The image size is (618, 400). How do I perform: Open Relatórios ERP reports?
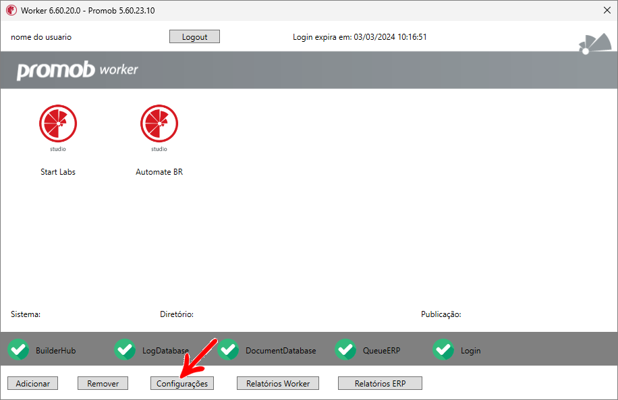(380, 383)
